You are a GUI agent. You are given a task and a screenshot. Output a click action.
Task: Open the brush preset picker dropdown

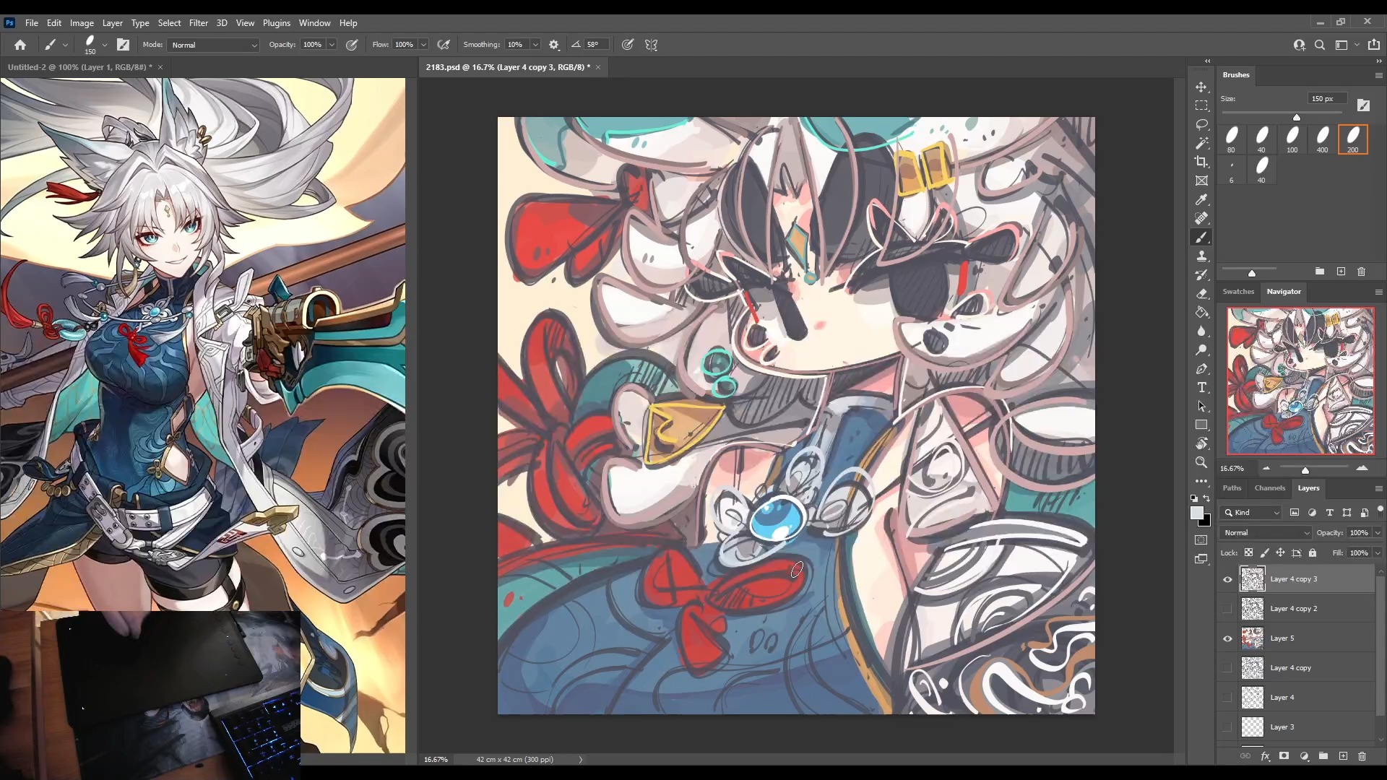pos(105,45)
